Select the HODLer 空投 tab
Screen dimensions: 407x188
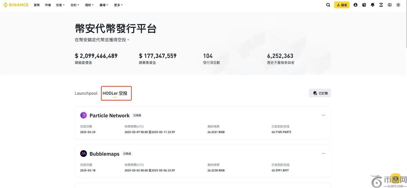(115, 93)
